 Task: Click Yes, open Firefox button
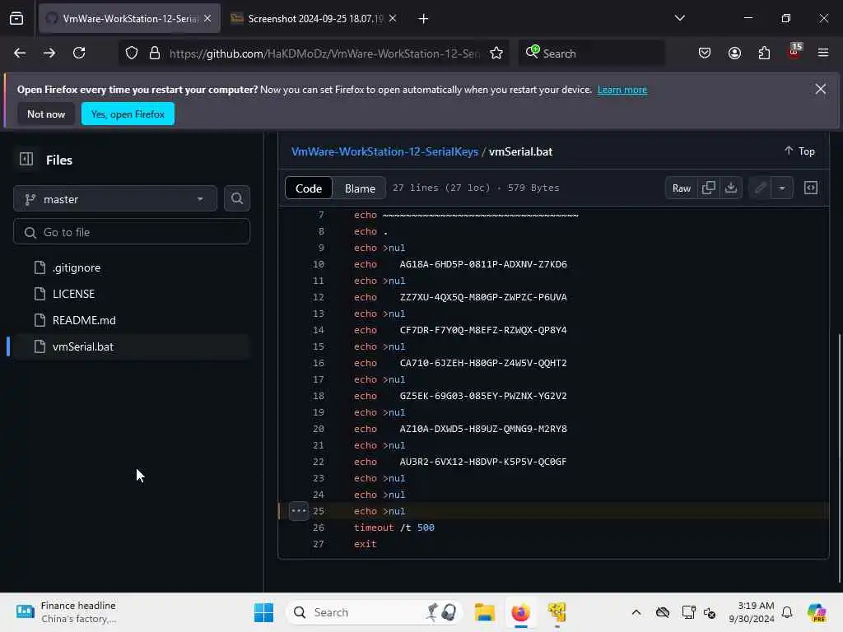click(128, 114)
